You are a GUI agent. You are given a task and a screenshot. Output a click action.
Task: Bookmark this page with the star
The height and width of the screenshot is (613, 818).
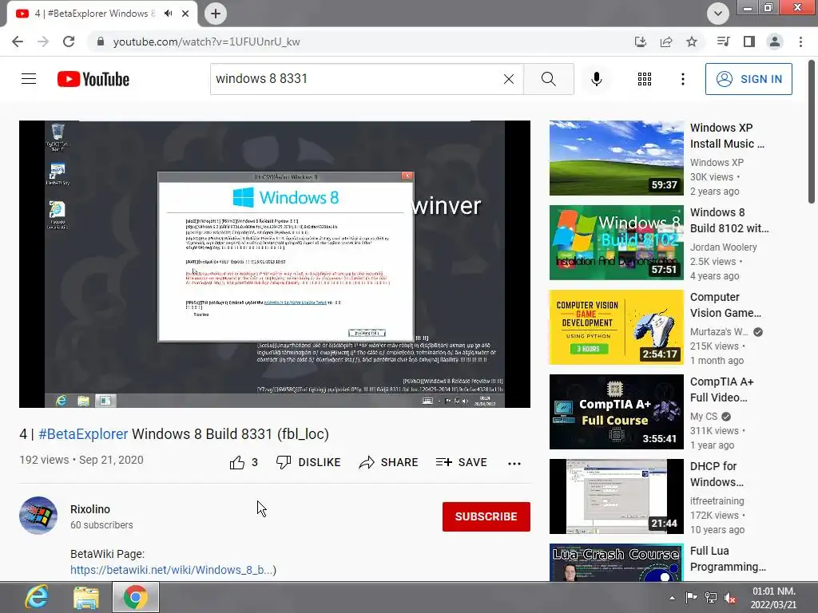click(692, 42)
